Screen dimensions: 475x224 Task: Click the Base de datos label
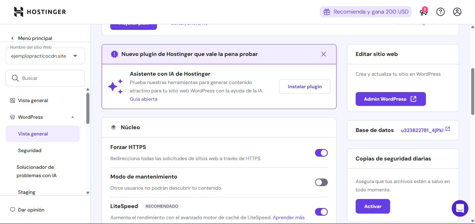coord(375,130)
